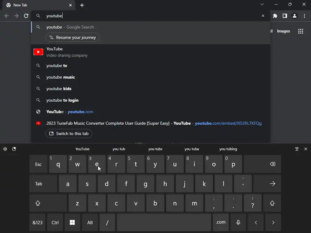
Task: Toggle the Ctrl key on keyboard
Action: click(55, 222)
